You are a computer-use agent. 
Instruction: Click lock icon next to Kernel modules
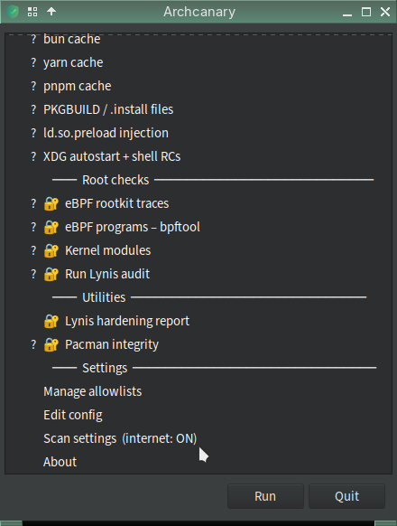coord(51,250)
